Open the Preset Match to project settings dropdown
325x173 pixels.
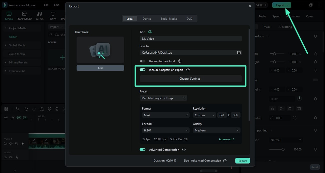pos(163,98)
